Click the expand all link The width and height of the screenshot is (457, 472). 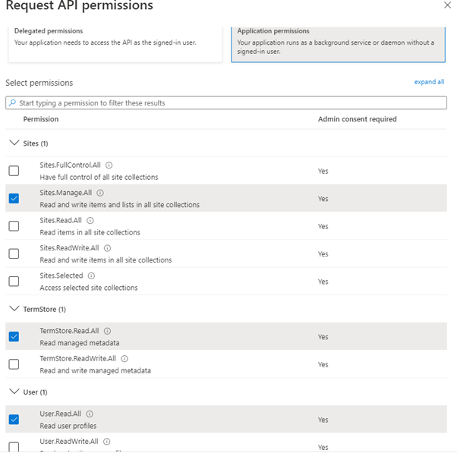point(429,82)
